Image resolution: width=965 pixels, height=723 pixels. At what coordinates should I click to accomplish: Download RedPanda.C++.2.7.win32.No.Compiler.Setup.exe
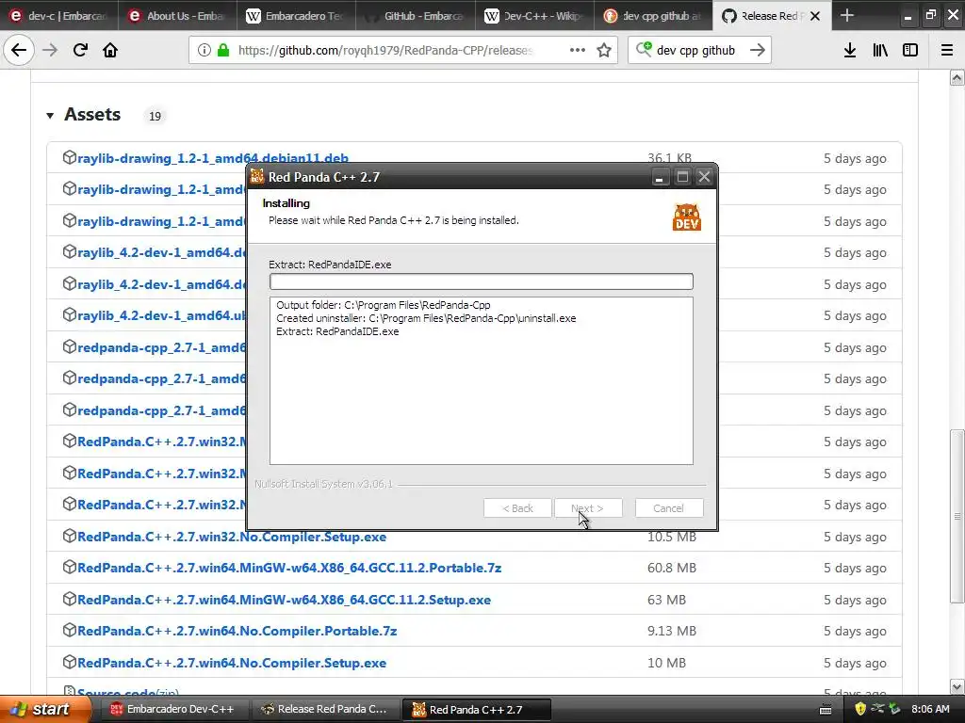tap(232, 537)
